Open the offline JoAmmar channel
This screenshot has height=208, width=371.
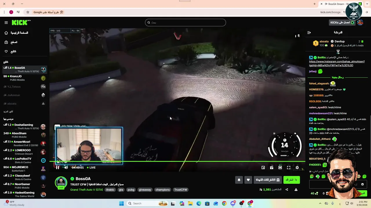click(x=24, y=95)
